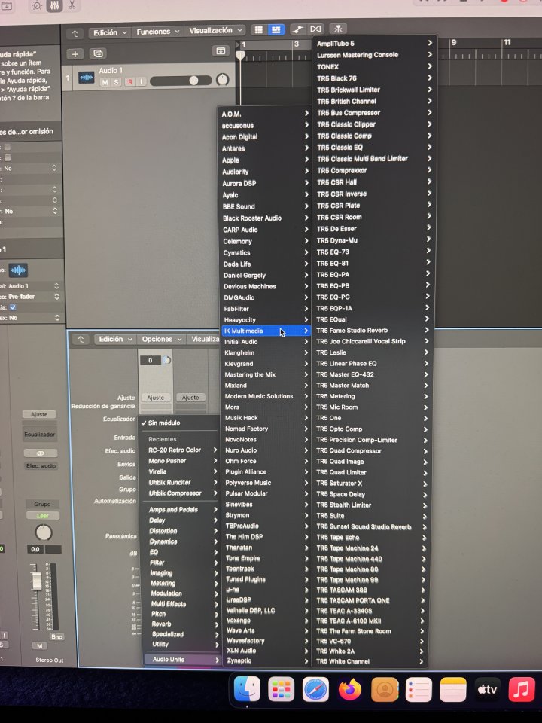Open the Edición dropdown in mixer
This screenshot has width=542, height=723.
[x=116, y=339]
